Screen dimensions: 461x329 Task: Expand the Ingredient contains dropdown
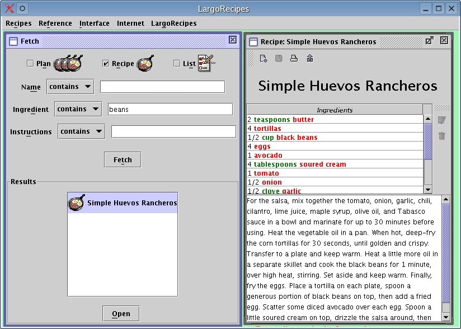78,109
